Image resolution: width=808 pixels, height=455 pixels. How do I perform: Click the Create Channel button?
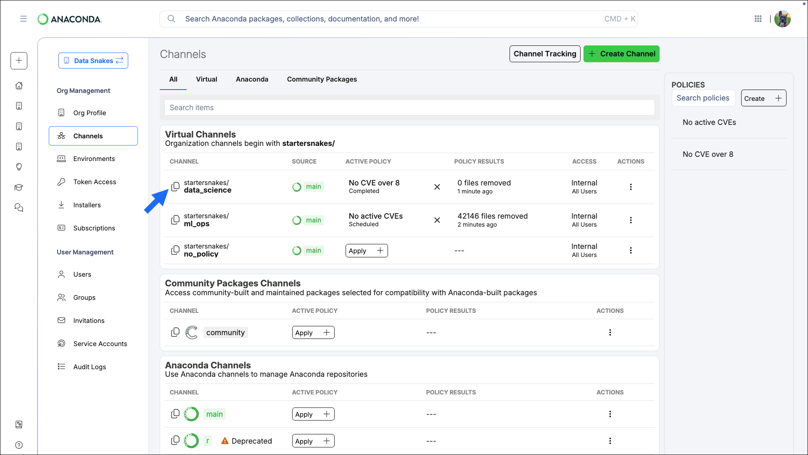click(621, 54)
